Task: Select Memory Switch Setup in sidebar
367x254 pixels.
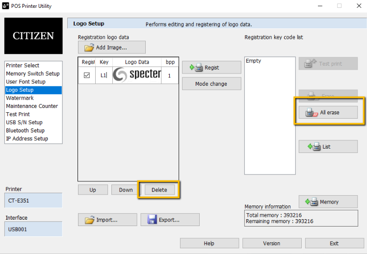Action: 33,74
